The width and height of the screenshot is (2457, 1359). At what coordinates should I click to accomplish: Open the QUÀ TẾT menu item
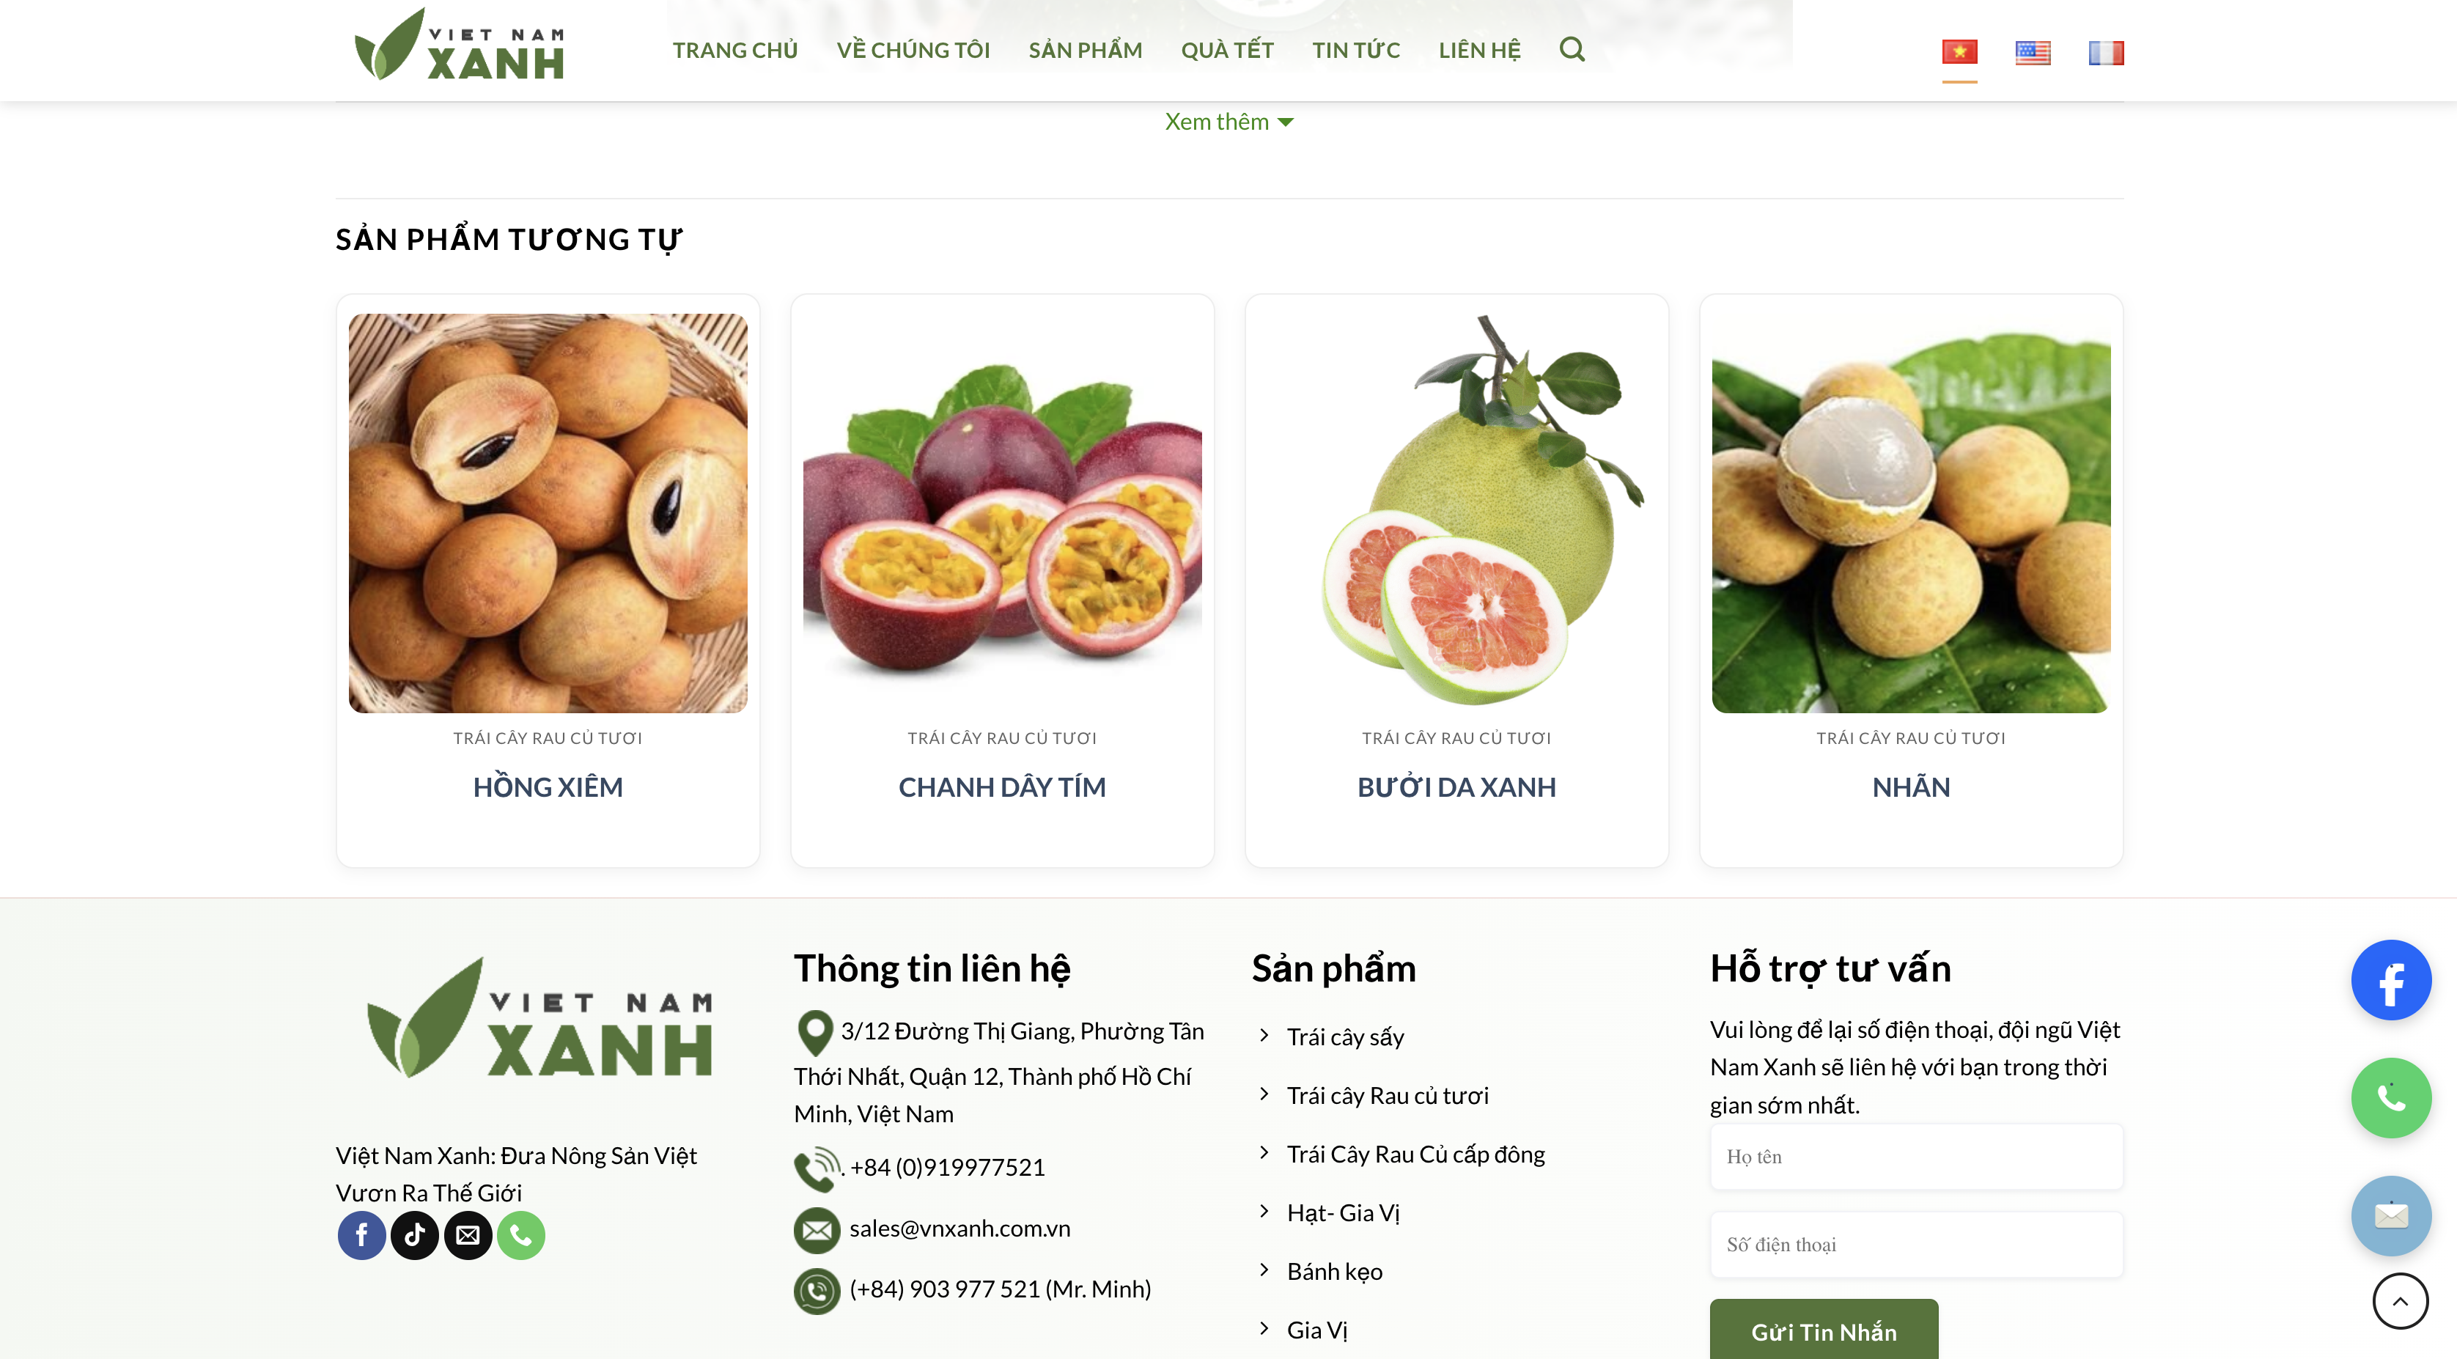point(1226,51)
